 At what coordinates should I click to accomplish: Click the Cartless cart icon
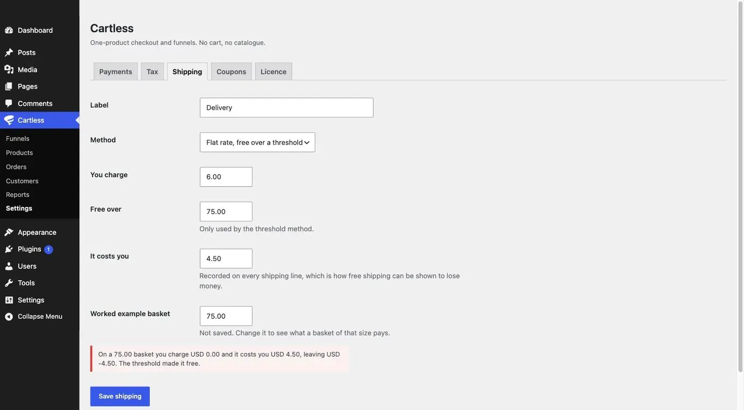pyautogui.click(x=9, y=120)
